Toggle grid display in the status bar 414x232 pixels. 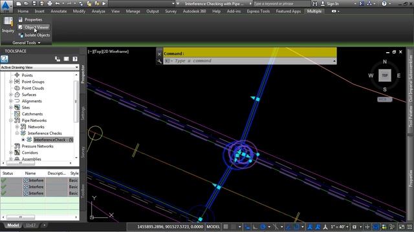226,227
